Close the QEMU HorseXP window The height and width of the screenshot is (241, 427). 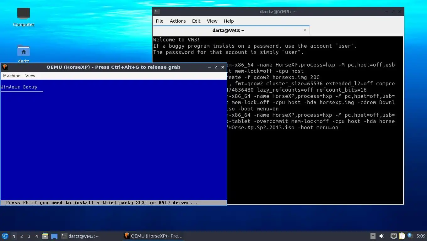[223, 67]
